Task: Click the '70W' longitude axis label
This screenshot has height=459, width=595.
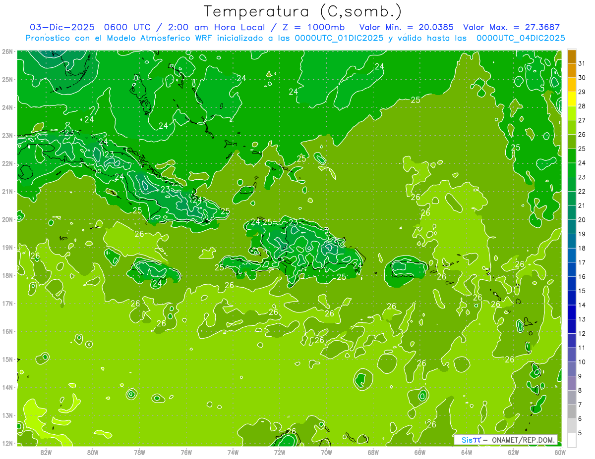Action: click(x=326, y=452)
